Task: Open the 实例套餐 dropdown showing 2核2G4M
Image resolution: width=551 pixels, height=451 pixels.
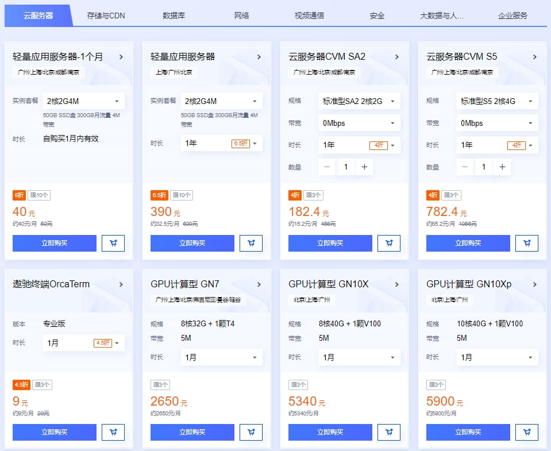Action: (84, 100)
